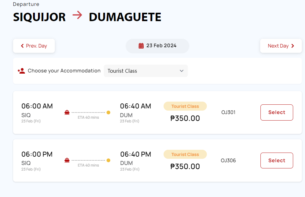
Task: Click the Tourist Class badge on OJ301
Action: (x=185, y=106)
